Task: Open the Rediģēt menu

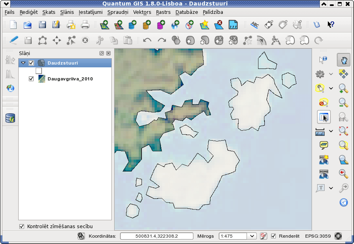Action: click(x=29, y=12)
